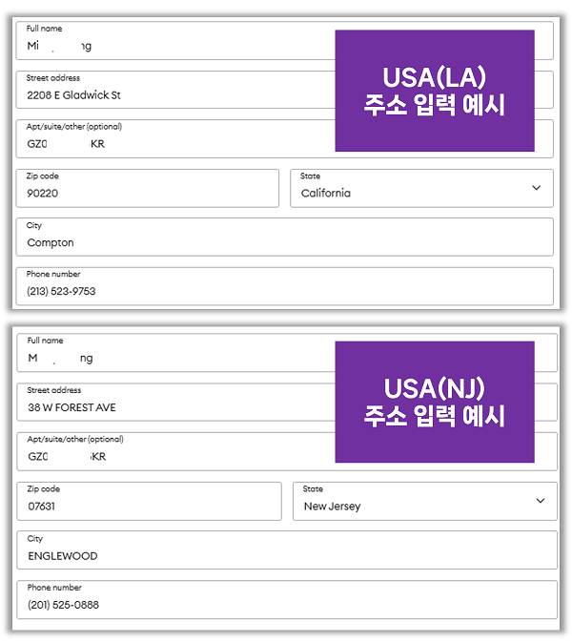
Task: Click the Zip code field containing 07631
Action: pyautogui.click(x=149, y=501)
